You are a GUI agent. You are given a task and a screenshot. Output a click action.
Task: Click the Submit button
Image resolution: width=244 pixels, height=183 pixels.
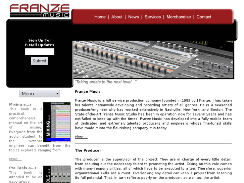[40, 61]
